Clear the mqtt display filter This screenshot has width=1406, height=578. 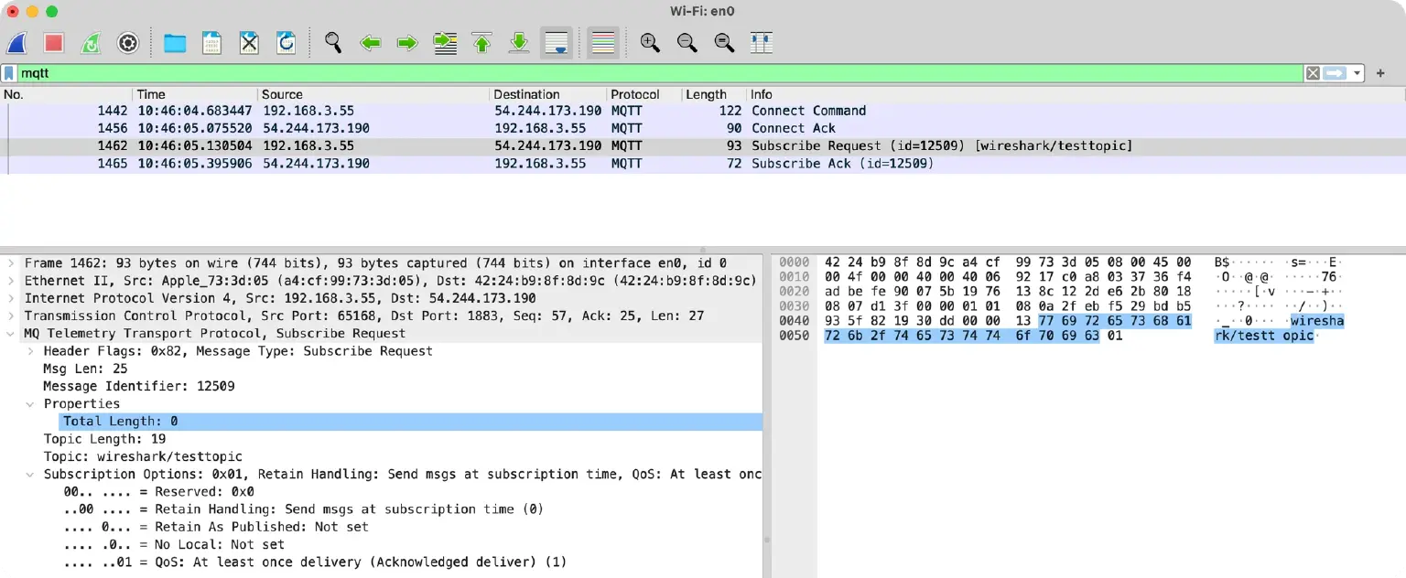coord(1313,73)
